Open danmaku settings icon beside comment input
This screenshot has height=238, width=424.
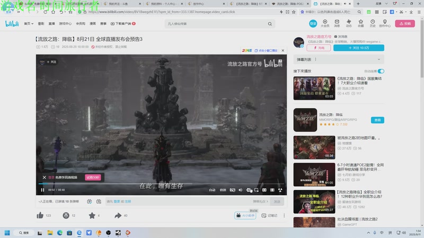(x=99, y=202)
